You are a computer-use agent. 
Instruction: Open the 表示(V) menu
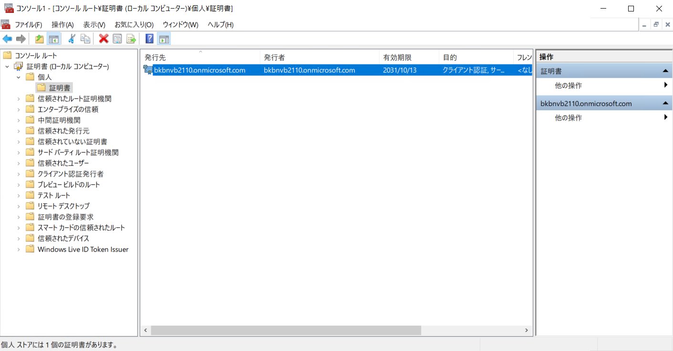click(94, 24)
